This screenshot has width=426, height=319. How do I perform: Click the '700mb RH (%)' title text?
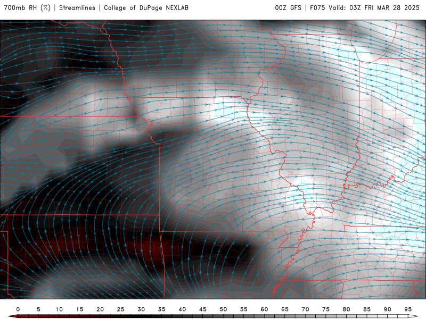[28, 7]
